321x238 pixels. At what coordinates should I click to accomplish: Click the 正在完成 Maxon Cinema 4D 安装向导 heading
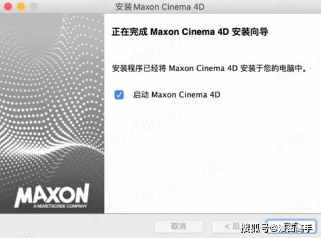click(x=190, y=32)
